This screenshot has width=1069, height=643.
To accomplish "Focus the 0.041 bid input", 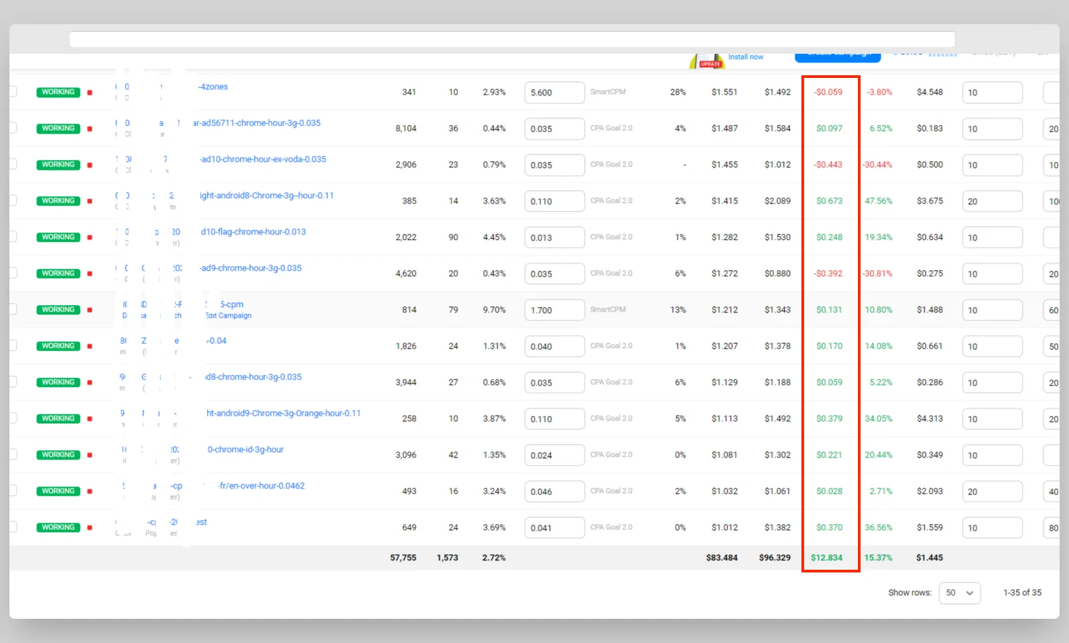I will pyautogui.click(x=555, y=528).
